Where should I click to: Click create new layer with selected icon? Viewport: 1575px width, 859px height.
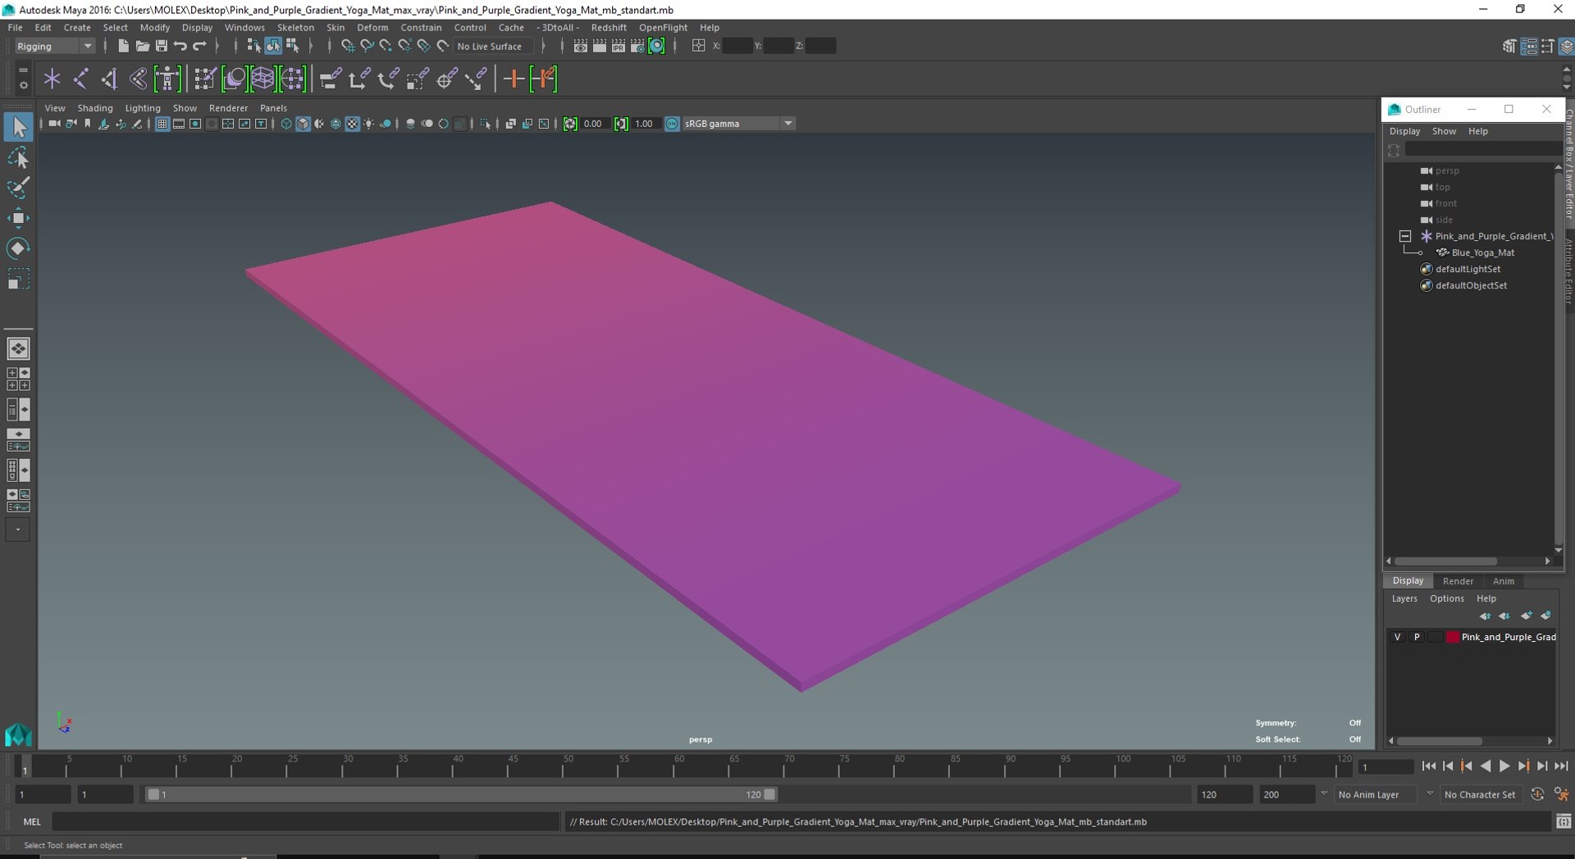1545,616
